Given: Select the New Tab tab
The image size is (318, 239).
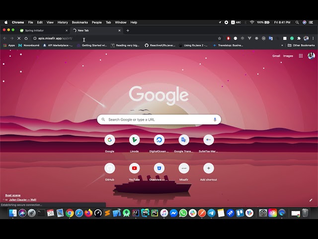Looking at the screenshot, I should [x=96, y=30].
